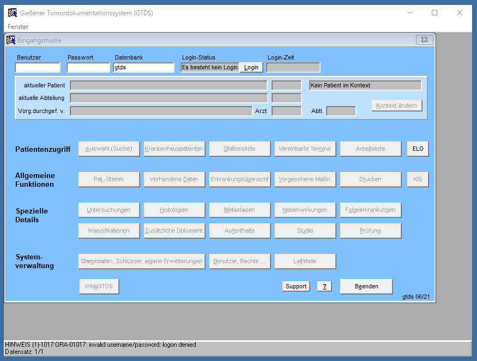Click Beenden to exit

(366, 286)
